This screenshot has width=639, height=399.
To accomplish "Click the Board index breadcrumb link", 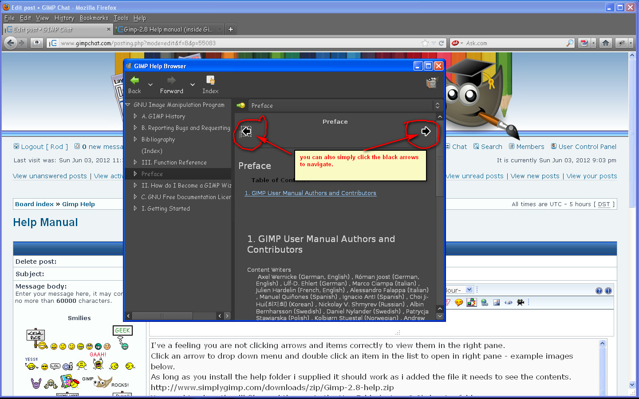I will coord(34,204).
